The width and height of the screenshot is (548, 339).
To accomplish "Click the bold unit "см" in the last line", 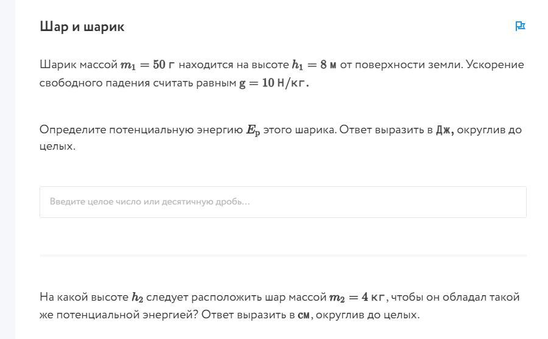I will (304, 315).
